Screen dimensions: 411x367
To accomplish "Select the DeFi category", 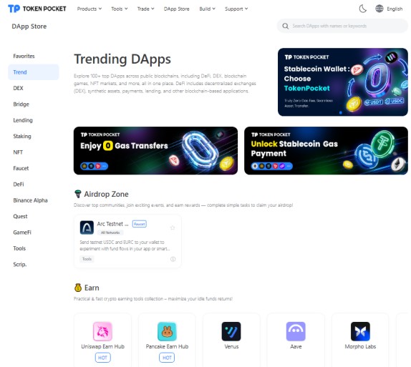I will point(19,184).
